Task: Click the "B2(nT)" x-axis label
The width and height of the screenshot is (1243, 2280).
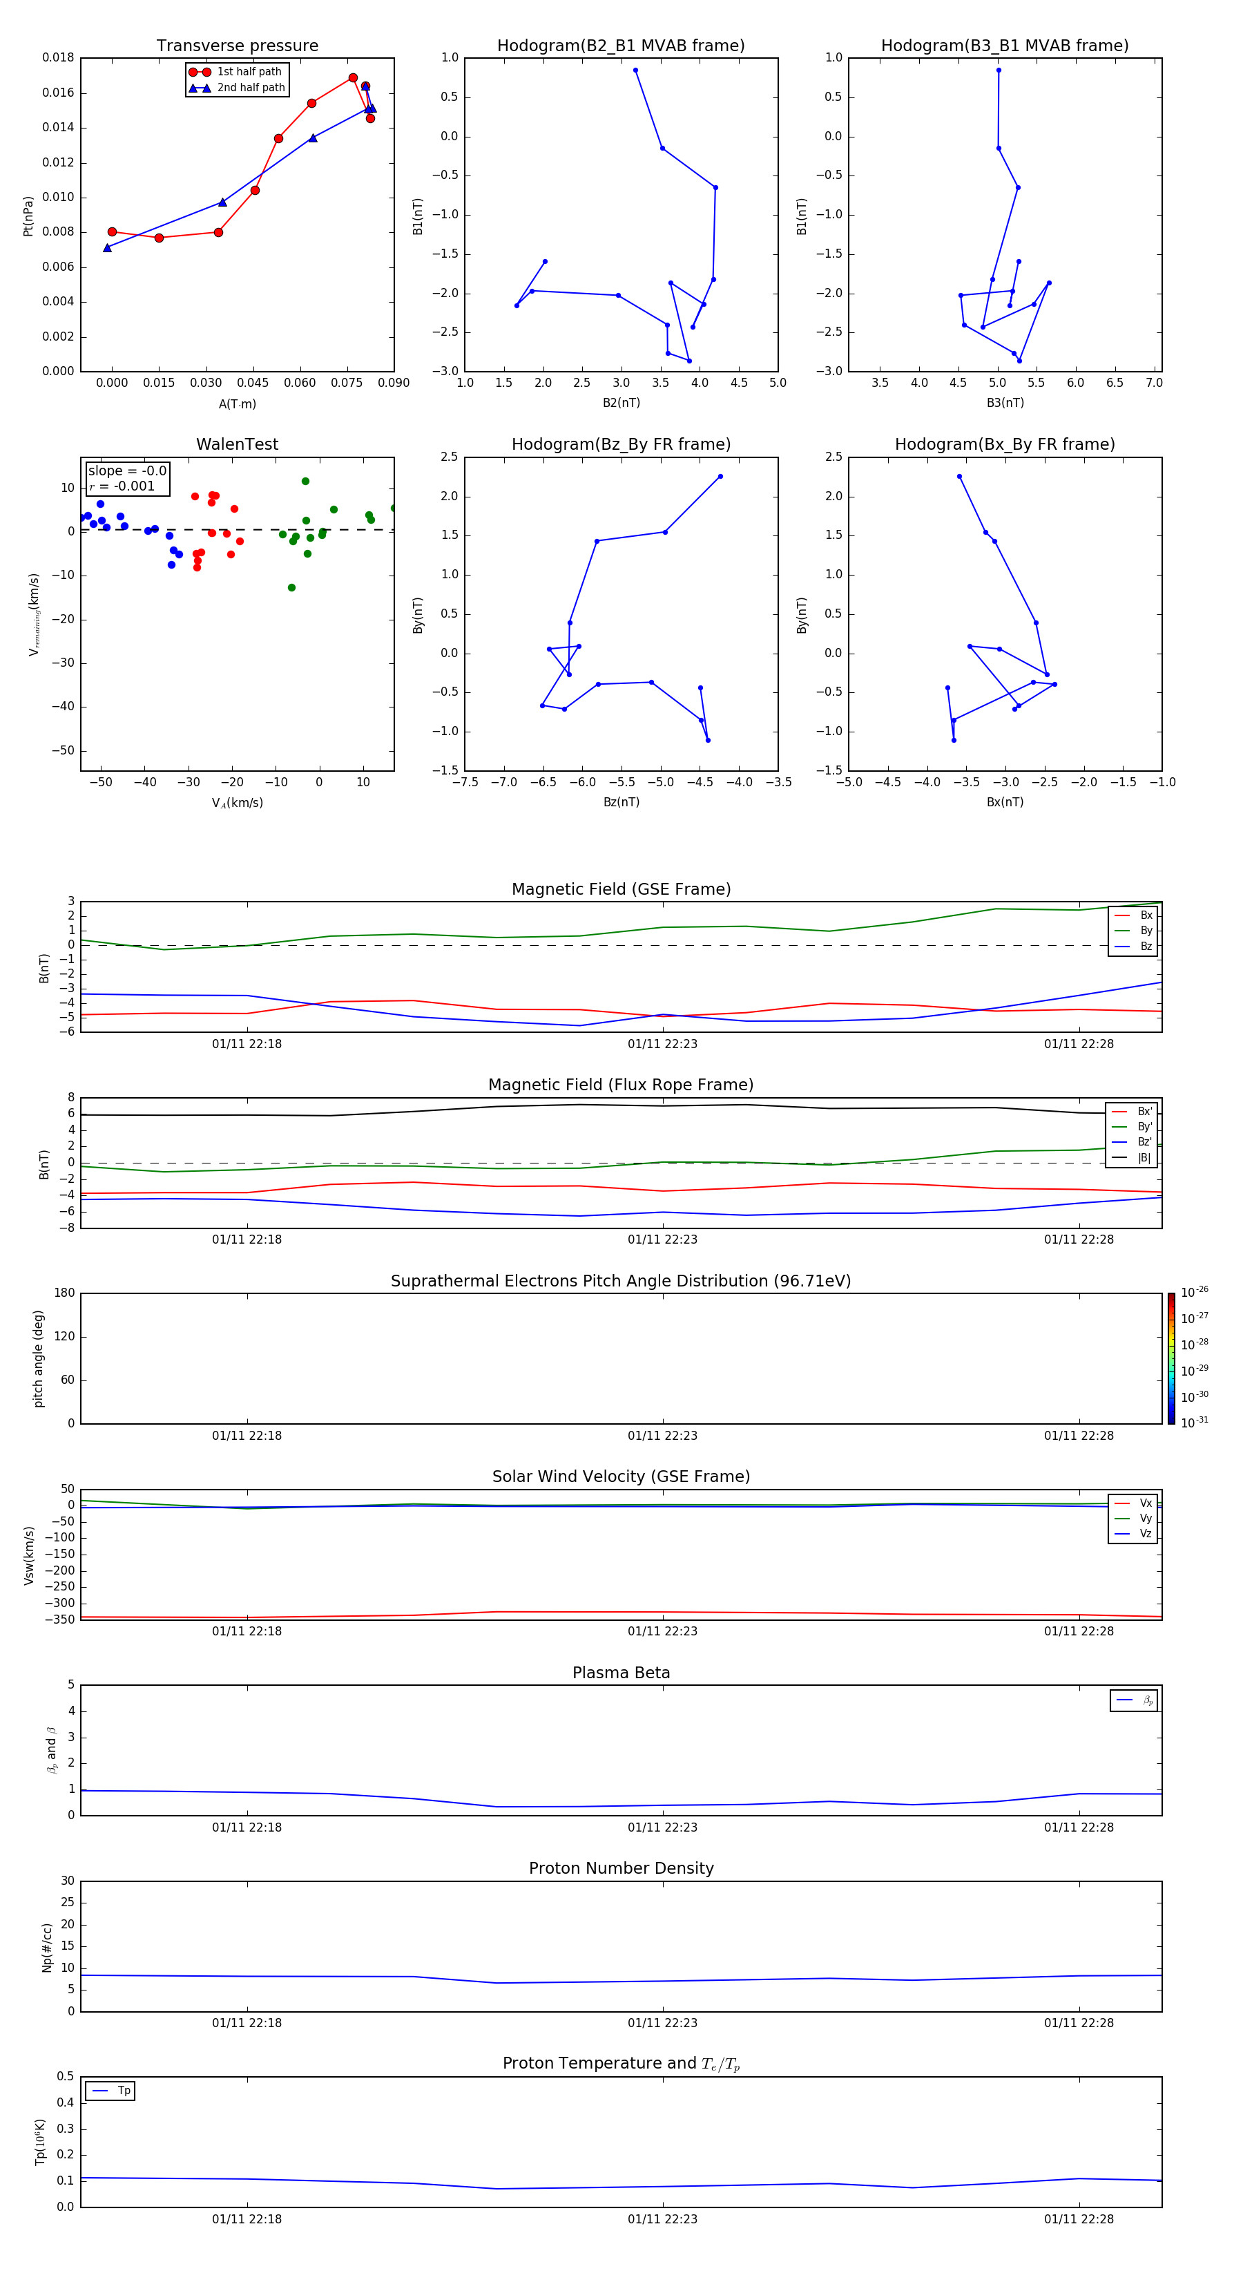Action: point(621,403)
